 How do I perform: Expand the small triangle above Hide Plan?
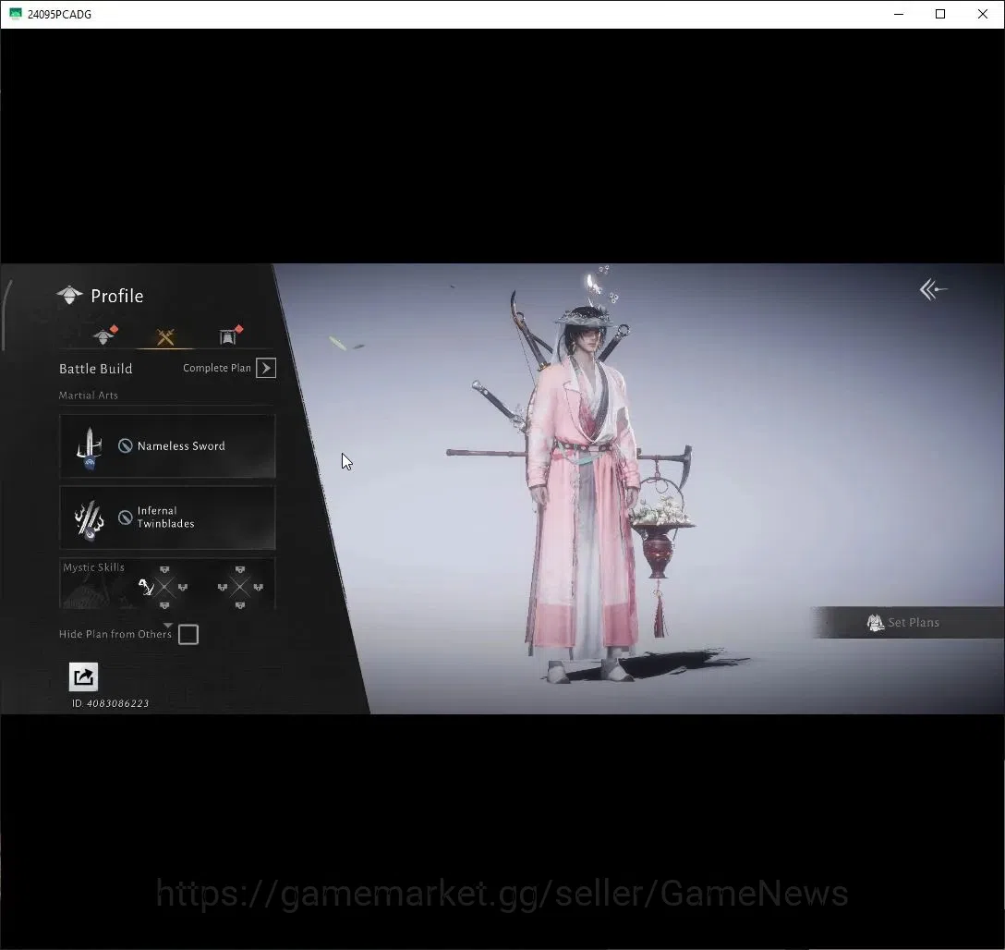click(168, 625)
